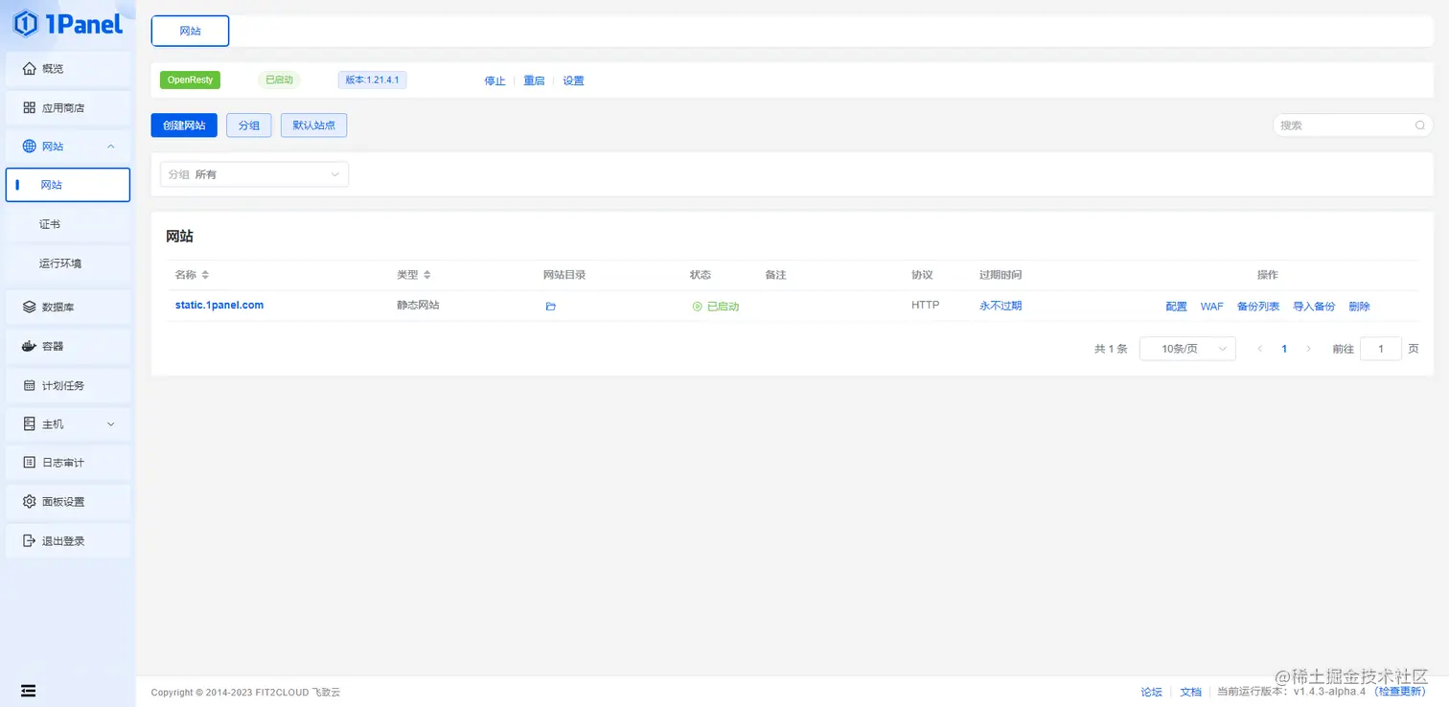Viewport: 1449px width, 707px height.
Task: Open 计划任务 scheduled tasks
Action: pyautogui.click(x=67, y=385)
